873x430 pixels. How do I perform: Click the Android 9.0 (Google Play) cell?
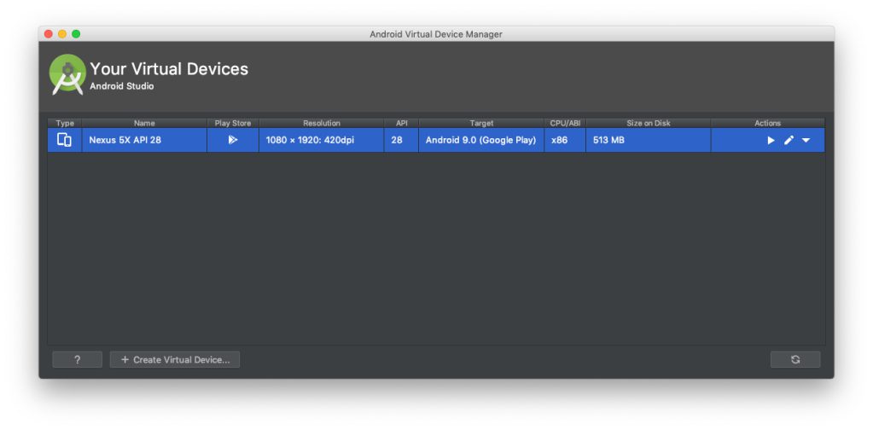[481, 140]
